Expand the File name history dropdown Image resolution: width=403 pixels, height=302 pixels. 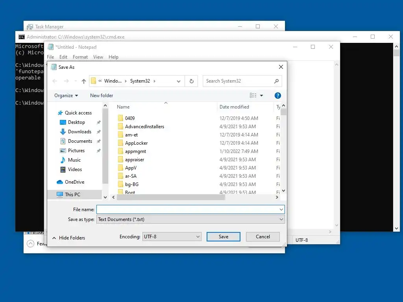tap(281, 210)
